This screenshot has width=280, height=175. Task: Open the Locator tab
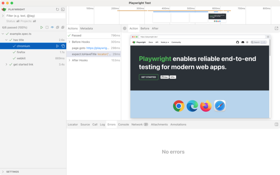tap(73, 125)
